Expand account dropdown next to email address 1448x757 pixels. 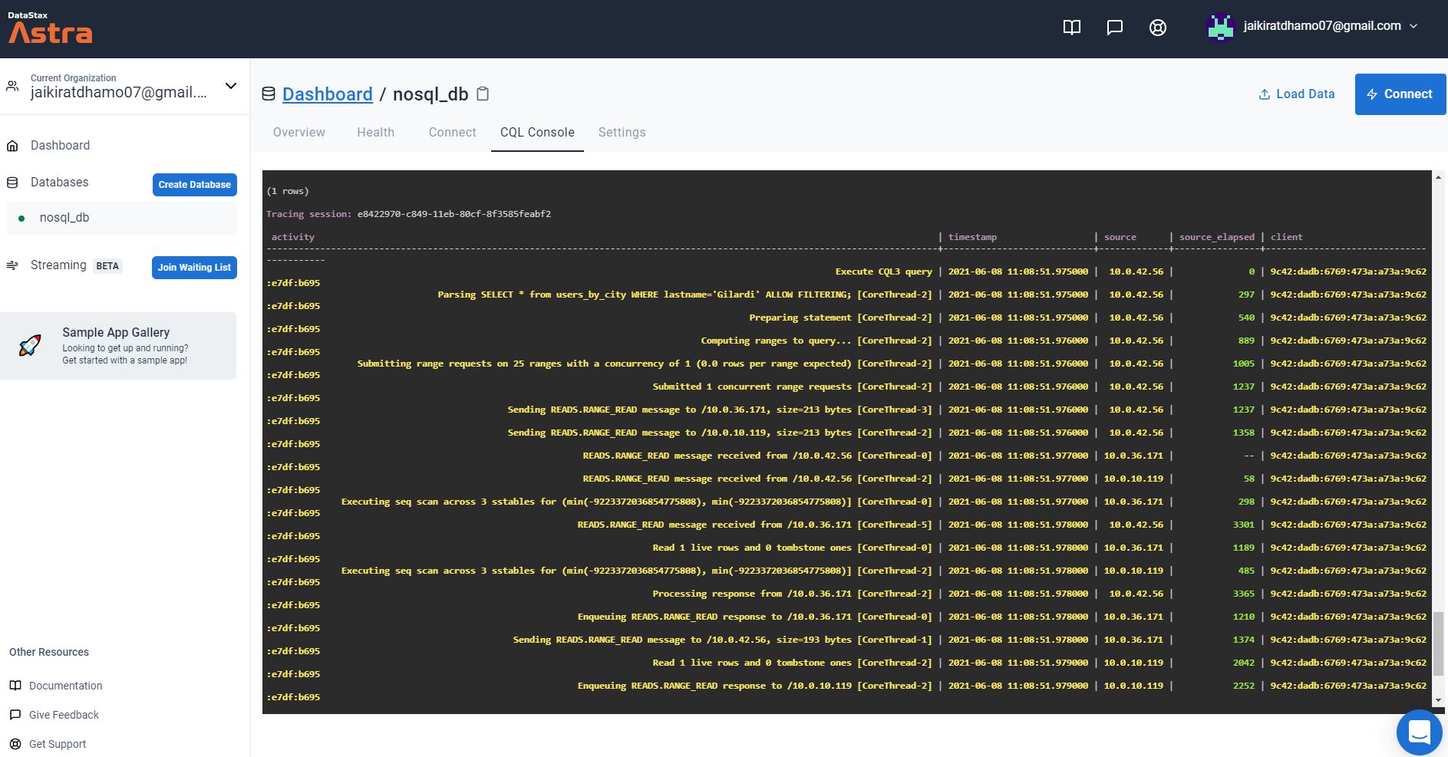coord(1411,25)
